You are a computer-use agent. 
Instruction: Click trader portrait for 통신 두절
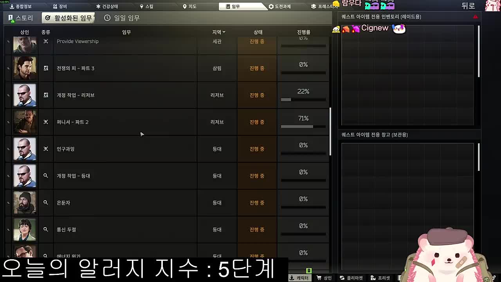click(25, 230)
